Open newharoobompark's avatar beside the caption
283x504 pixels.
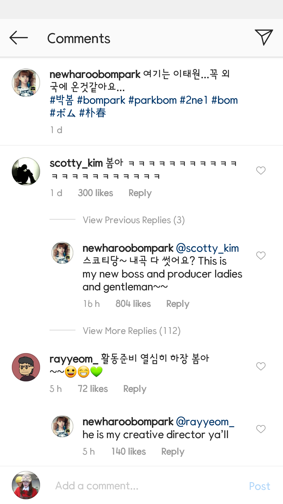point(26,83)
